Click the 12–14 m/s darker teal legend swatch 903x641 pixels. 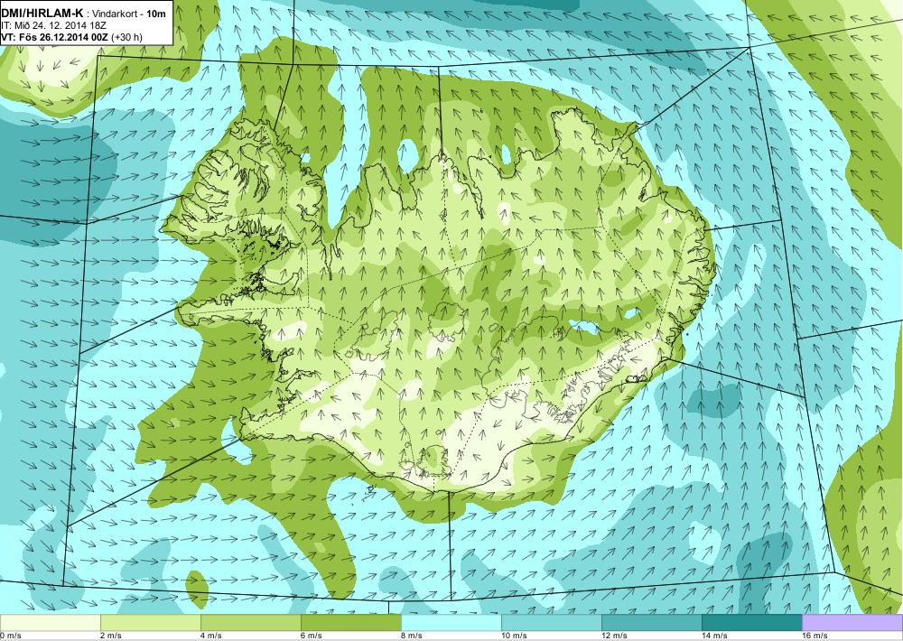click(x=651, y=623)
